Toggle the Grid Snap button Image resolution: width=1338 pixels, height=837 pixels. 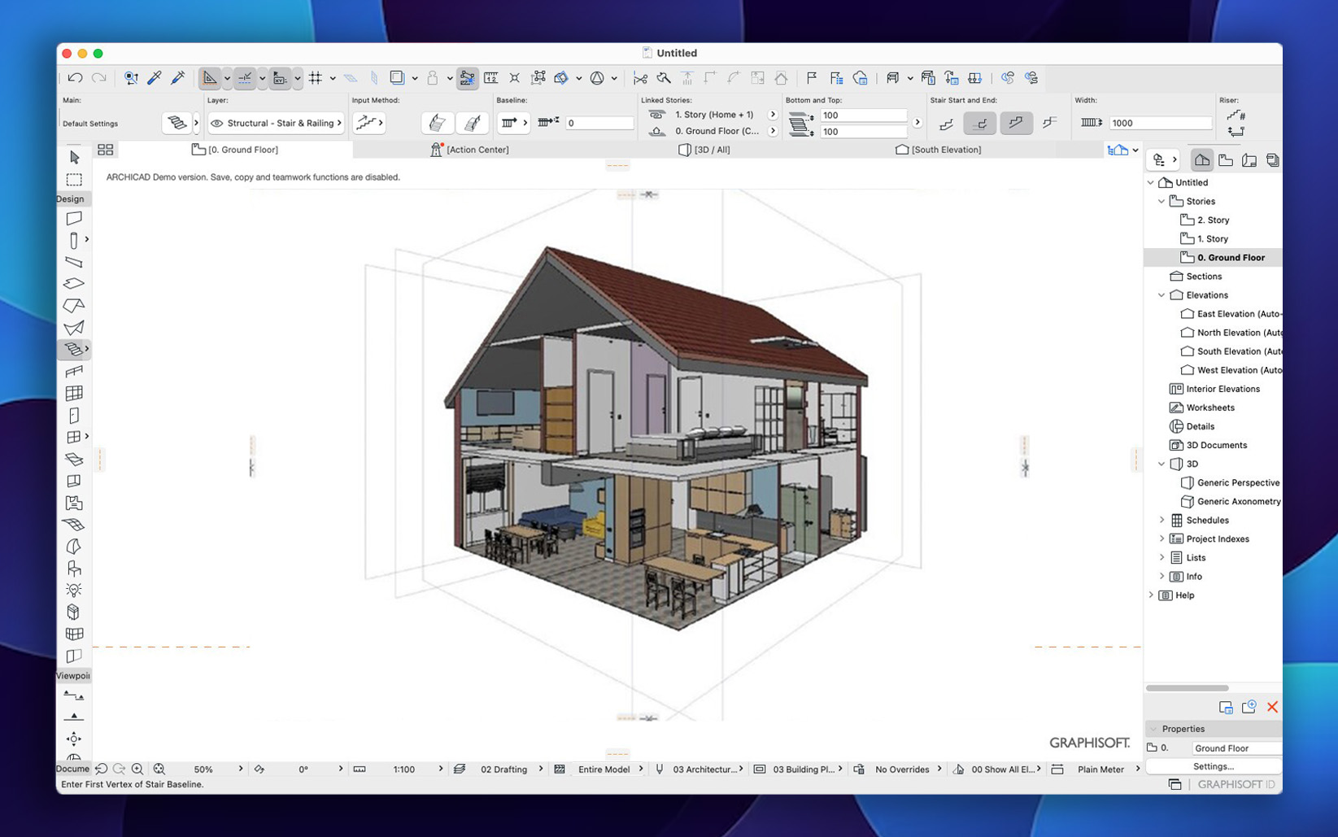[316, 78]
